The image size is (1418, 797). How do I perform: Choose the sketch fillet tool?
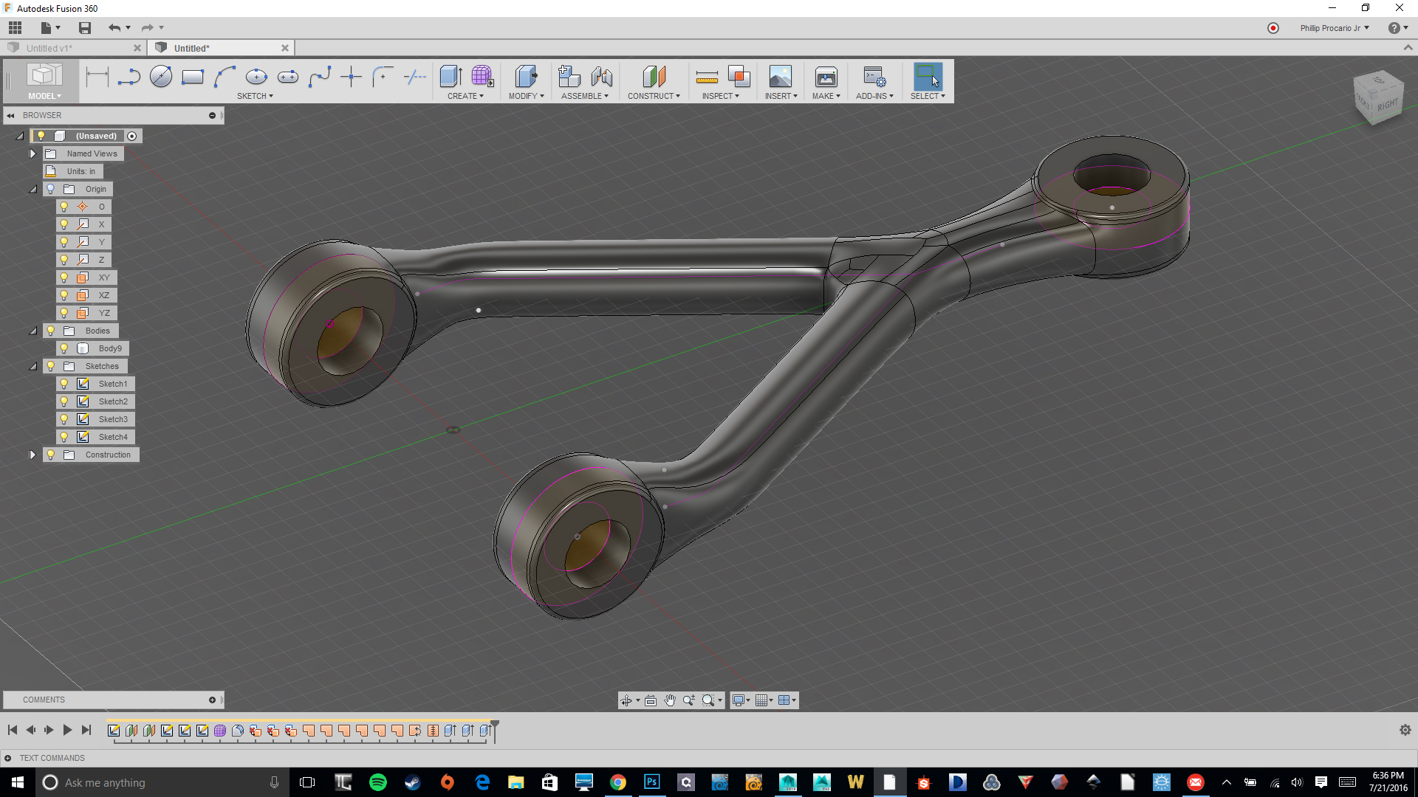[x=383, y=77]
